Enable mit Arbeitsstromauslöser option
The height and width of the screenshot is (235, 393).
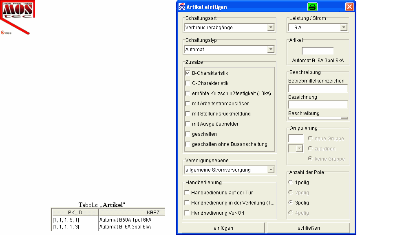(x=188, y=104)
